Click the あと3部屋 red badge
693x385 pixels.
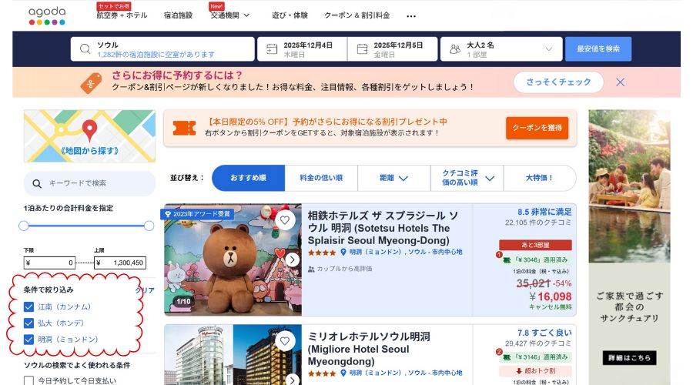tap(535, 245)
